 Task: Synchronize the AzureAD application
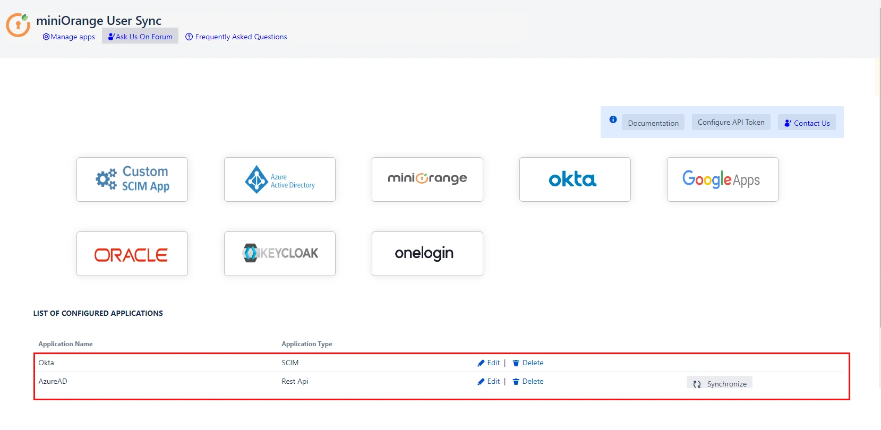pos(720,383)
